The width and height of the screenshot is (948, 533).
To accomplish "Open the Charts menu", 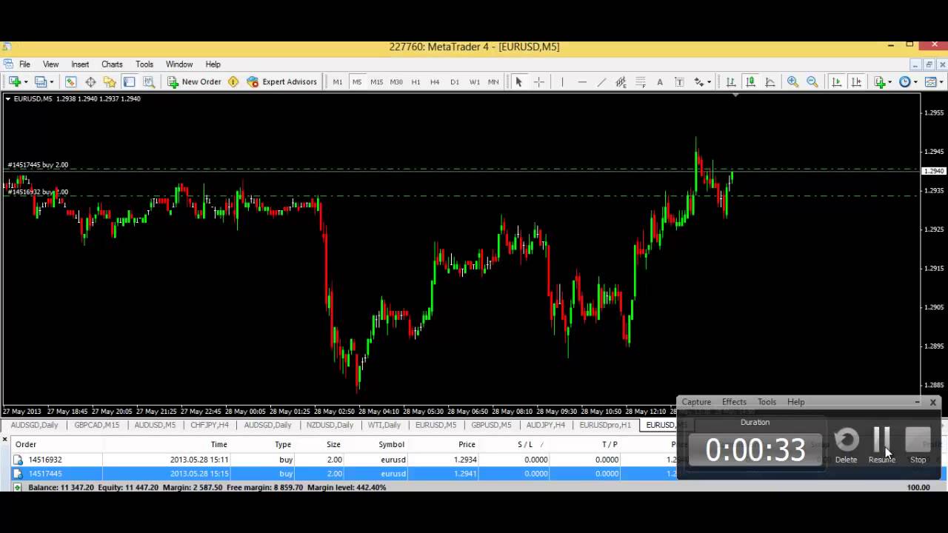I will 112,64.
